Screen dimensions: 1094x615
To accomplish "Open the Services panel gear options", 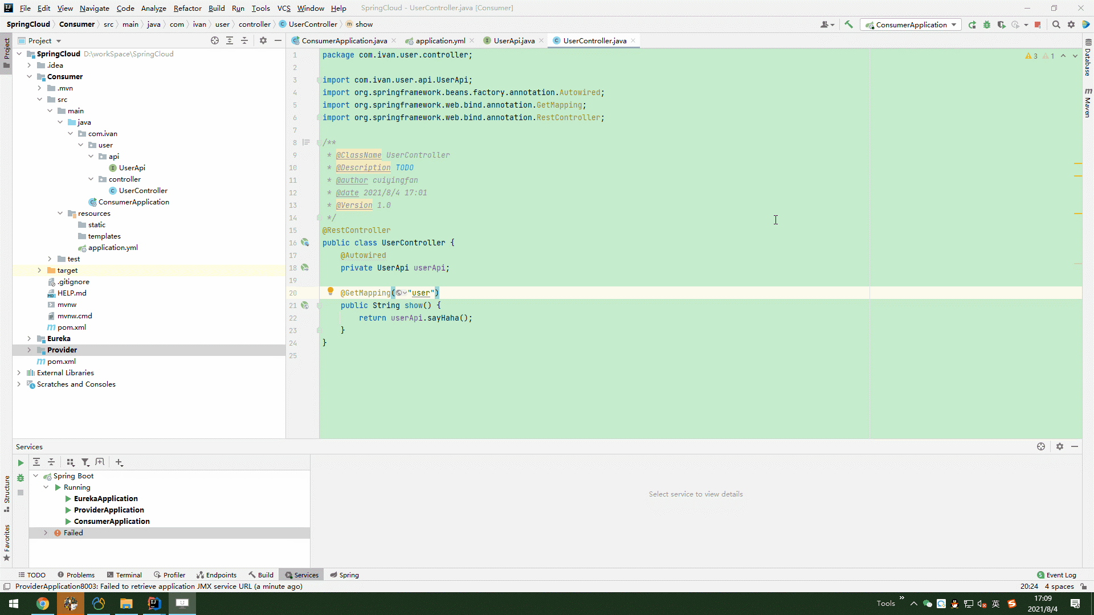I will (x=1060, y=446).
